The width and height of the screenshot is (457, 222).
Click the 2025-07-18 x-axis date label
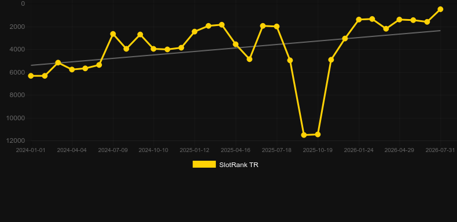tap(277, 150)
